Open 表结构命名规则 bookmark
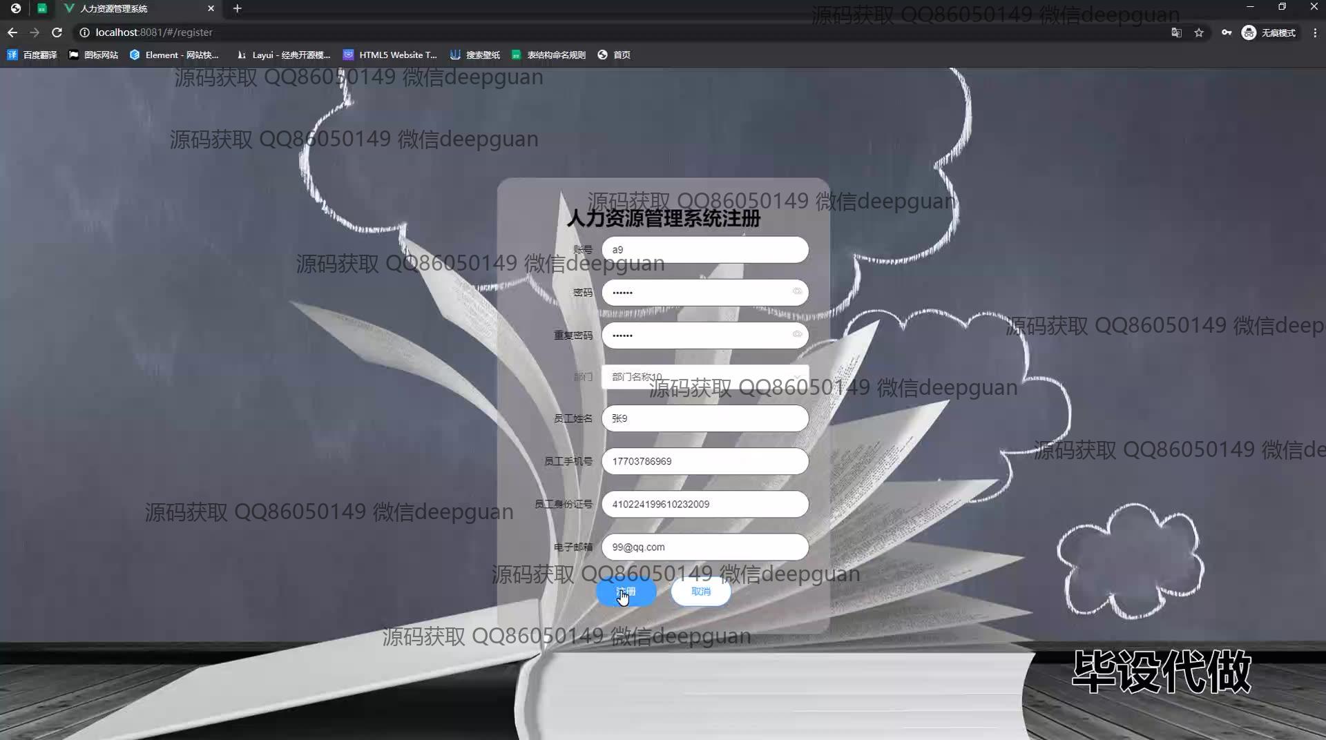The width and height of the screenshot is (1326, 740). pyautogui.click(x=548, y=55)
